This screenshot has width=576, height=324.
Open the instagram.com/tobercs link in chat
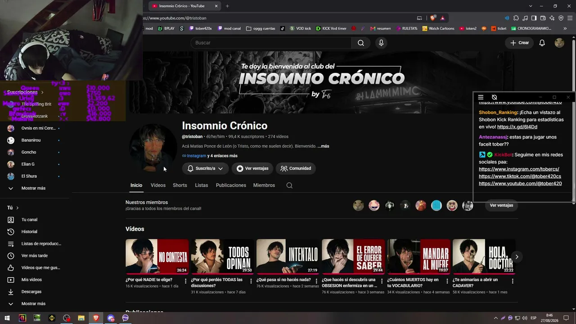[519, 169]
